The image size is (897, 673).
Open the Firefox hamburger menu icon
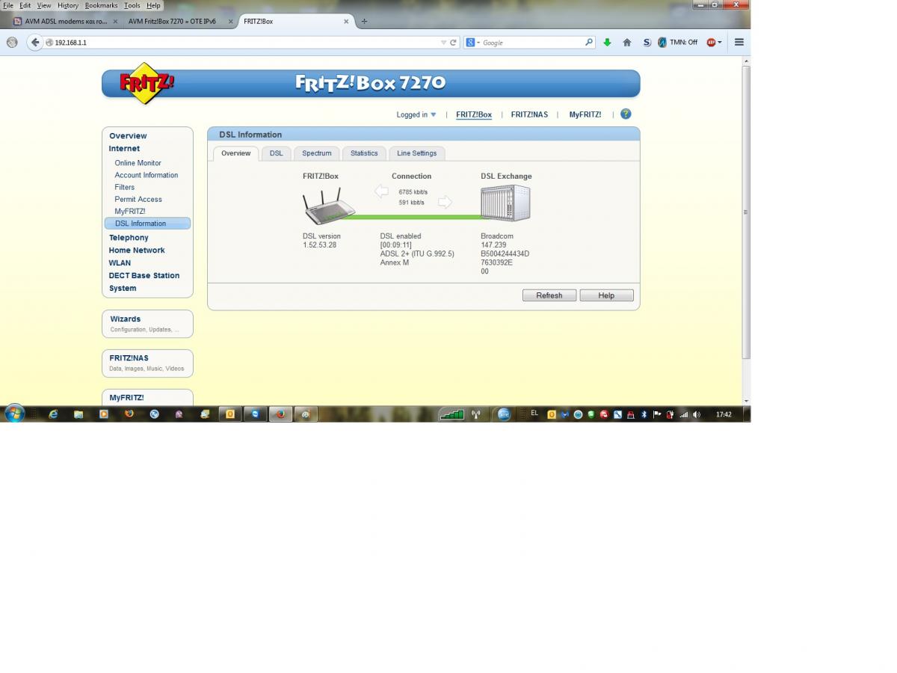pyautogui.click(x=739, y=43)
